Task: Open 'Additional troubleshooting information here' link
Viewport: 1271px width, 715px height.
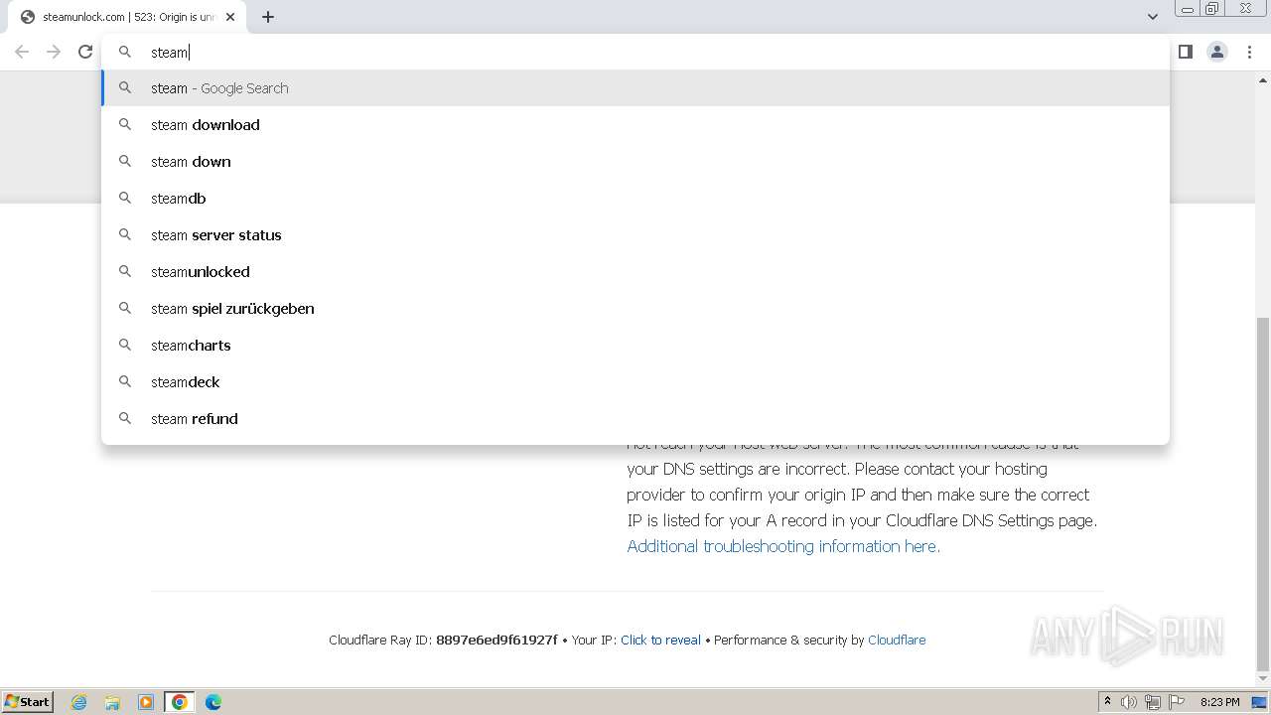Action: (x=782, y=546)
